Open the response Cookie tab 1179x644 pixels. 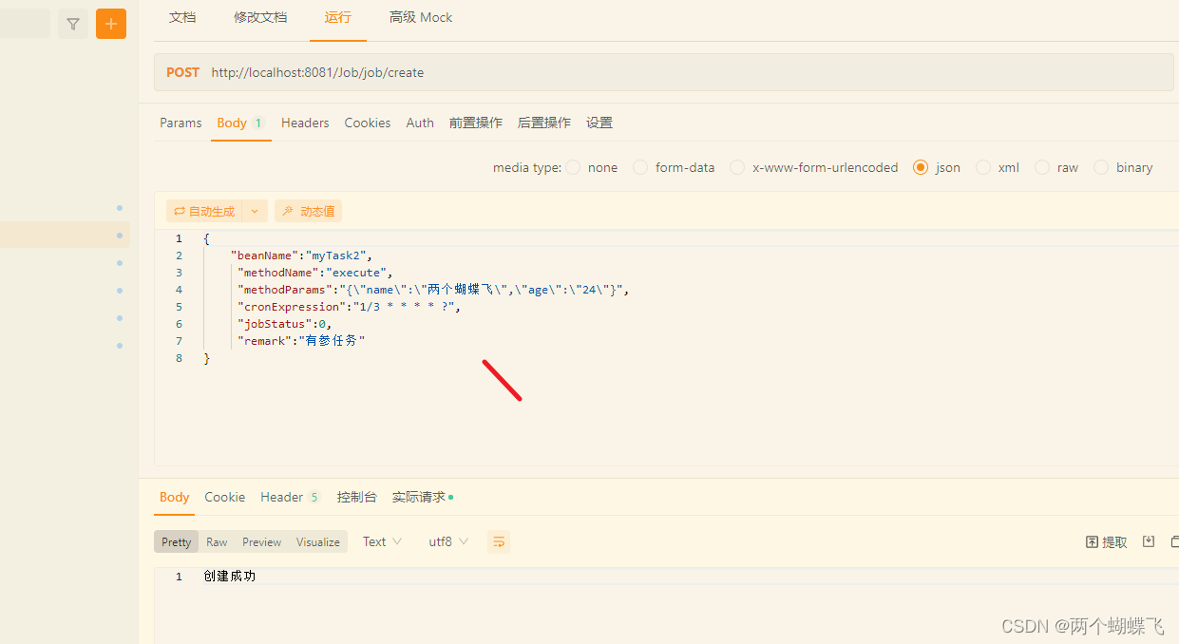(x=225, y=497)
